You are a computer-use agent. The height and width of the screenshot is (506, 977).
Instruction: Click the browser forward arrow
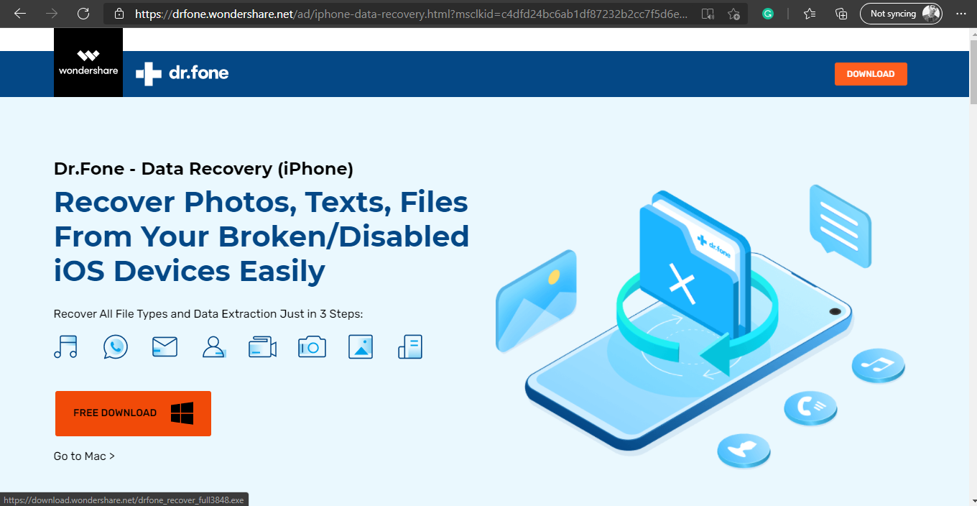click(52, 14)
